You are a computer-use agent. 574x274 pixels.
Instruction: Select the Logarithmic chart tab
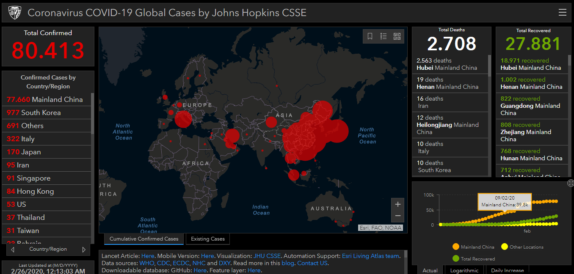click(464, 270)
